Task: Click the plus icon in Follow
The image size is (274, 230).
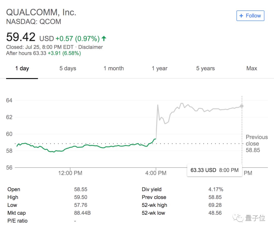Action: [241, 16]
